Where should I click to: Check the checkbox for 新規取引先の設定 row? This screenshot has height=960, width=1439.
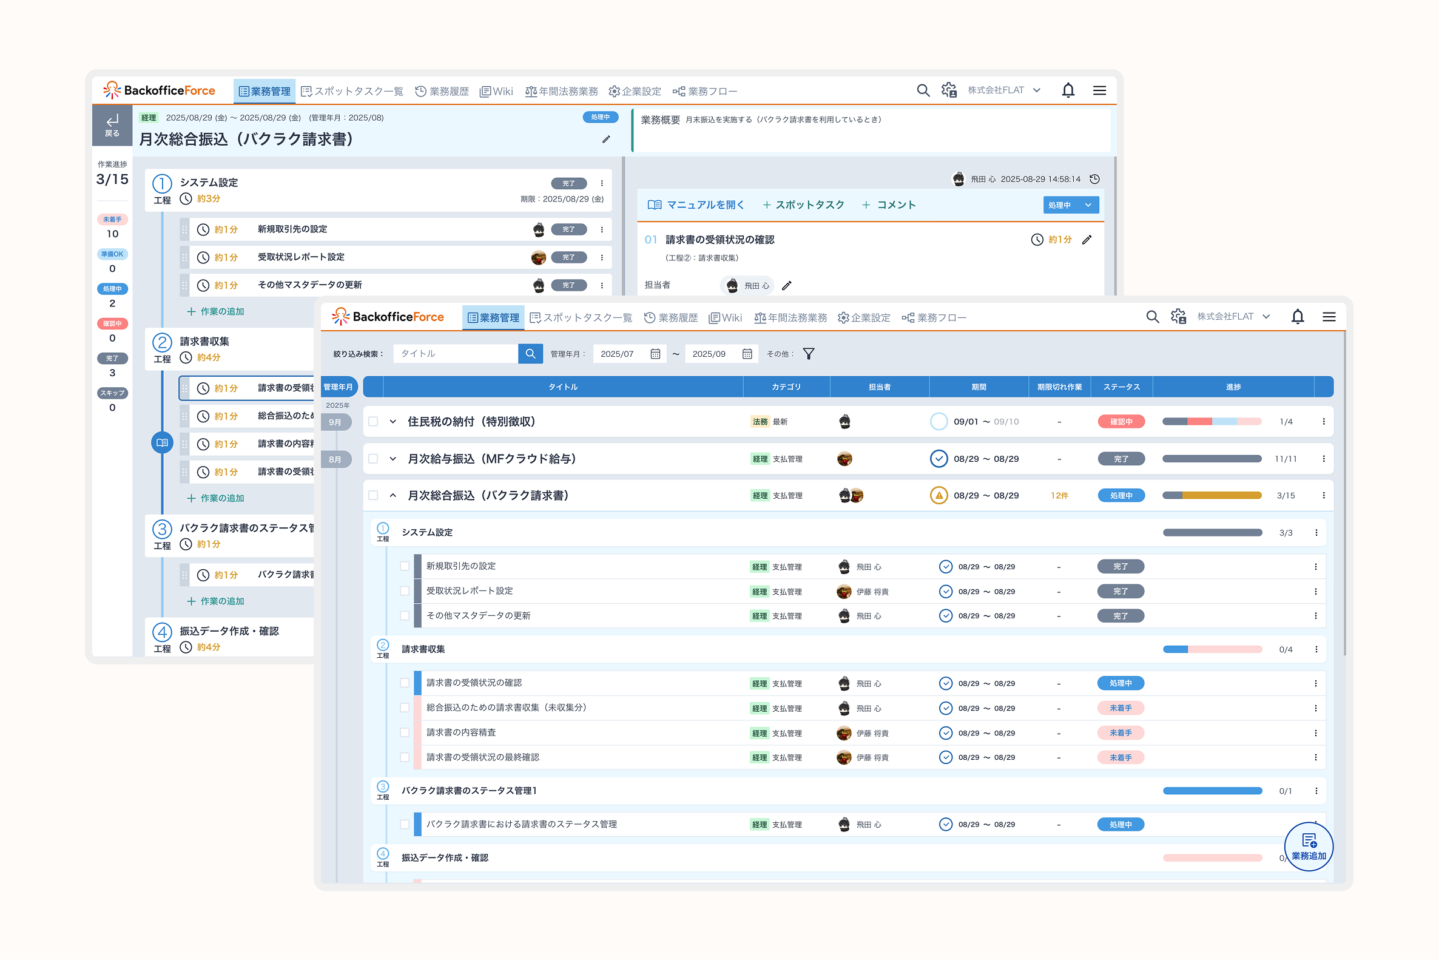coord(405,566)
